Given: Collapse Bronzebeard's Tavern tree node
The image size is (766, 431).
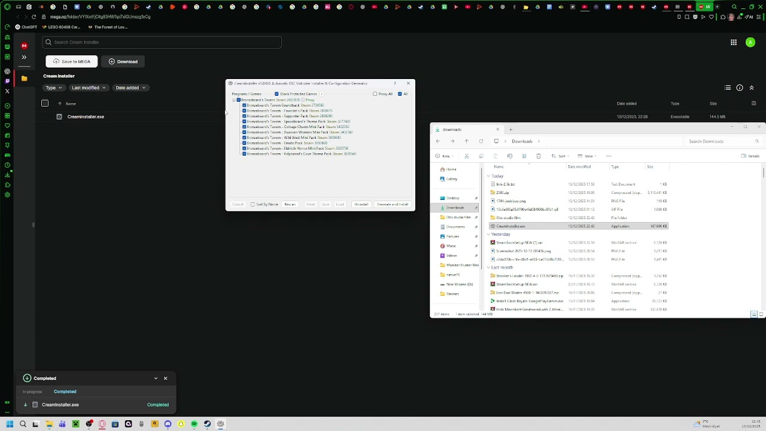Looking at the screenshot, I should 234,100.
